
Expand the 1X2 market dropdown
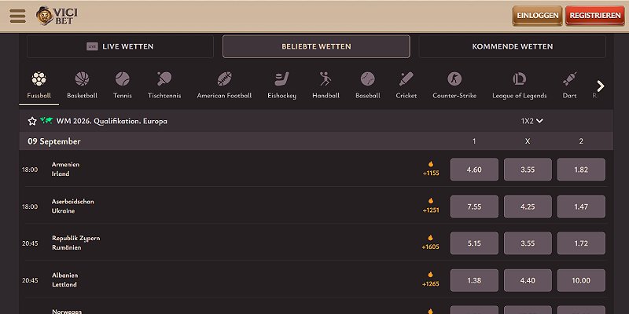click(532, 122)
